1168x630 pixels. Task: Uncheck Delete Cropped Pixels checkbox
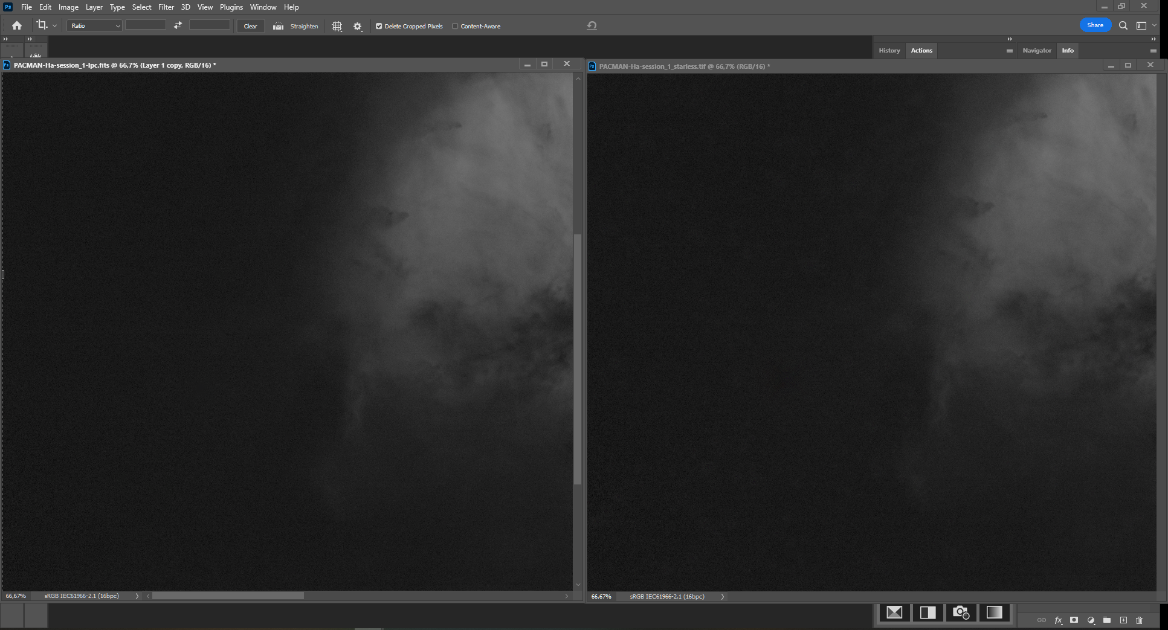379,26
